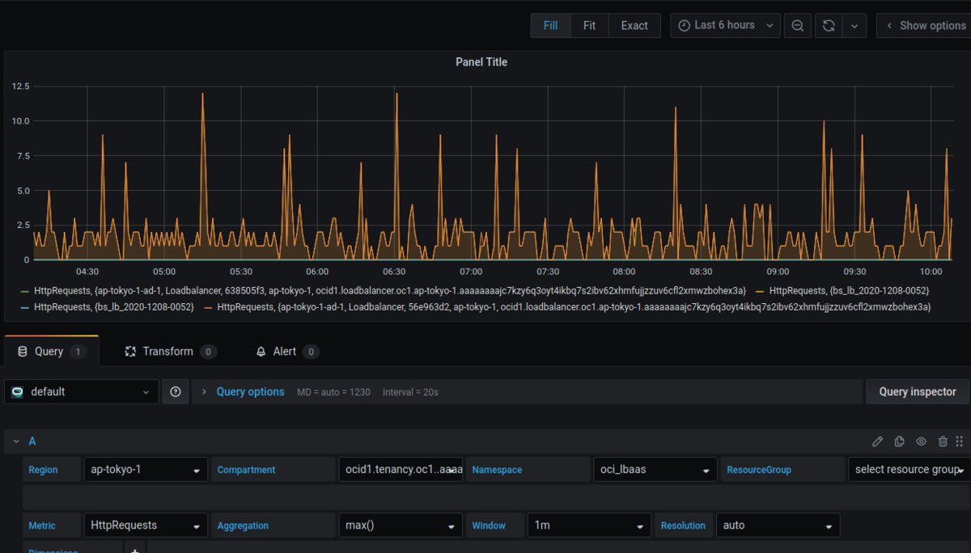
Task: Click the pencil edit icon for query A
Action: (878, 441)
